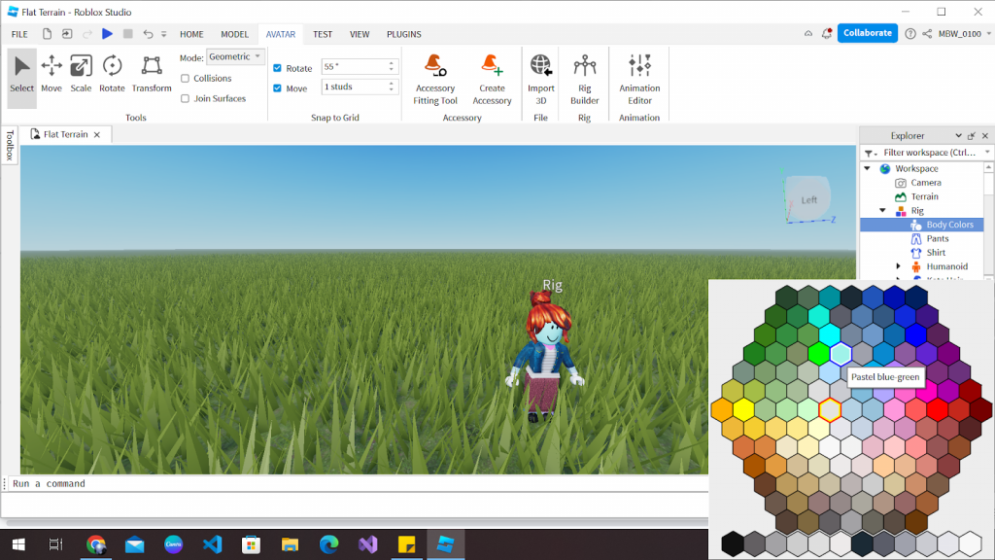Open the Accessory Fitting Tool
Screen dimensions: 995x560
tap(434, 78)
